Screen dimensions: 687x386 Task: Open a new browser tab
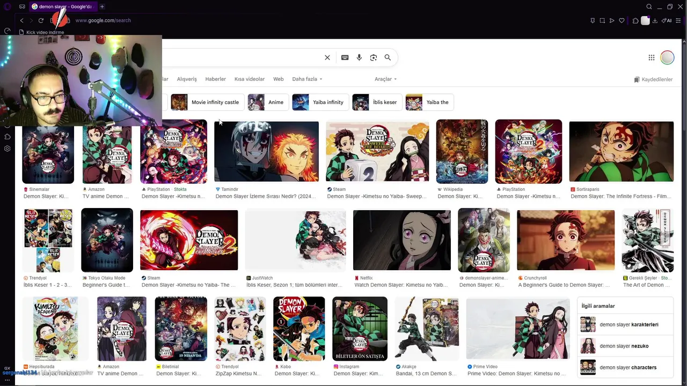tap(102, 6)
